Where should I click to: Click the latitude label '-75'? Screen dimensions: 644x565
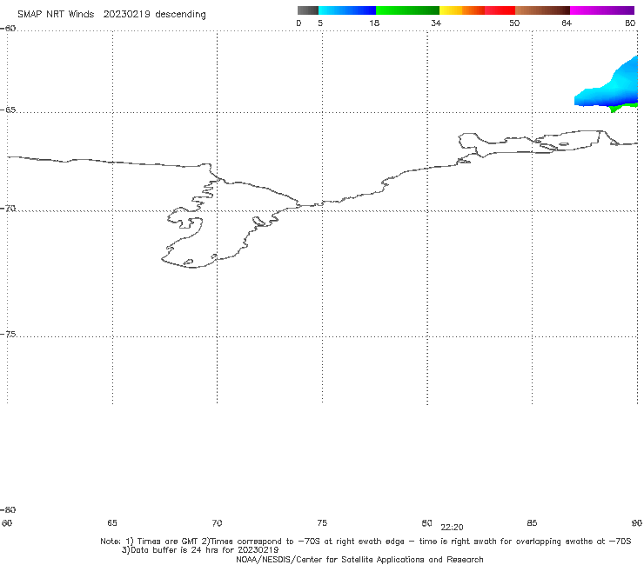[8, 335]
